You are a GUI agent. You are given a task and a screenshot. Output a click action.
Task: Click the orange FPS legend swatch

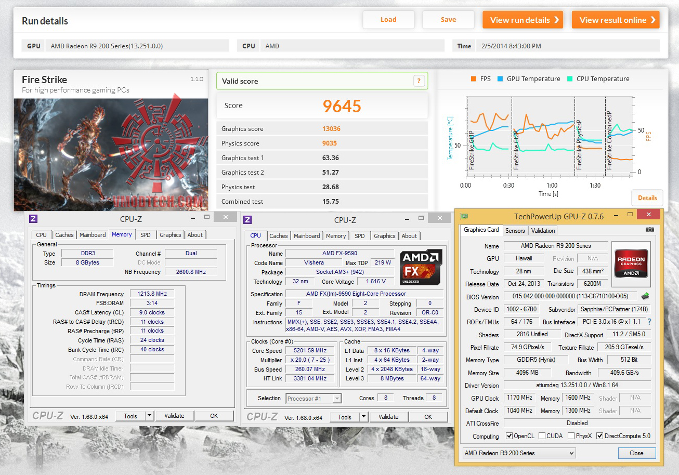coord(474,79)
